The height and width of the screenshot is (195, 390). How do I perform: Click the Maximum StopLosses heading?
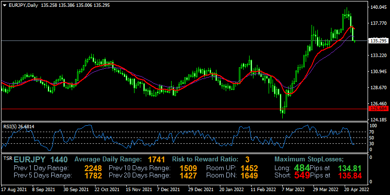pyautogui.click(x=309, y=159)
